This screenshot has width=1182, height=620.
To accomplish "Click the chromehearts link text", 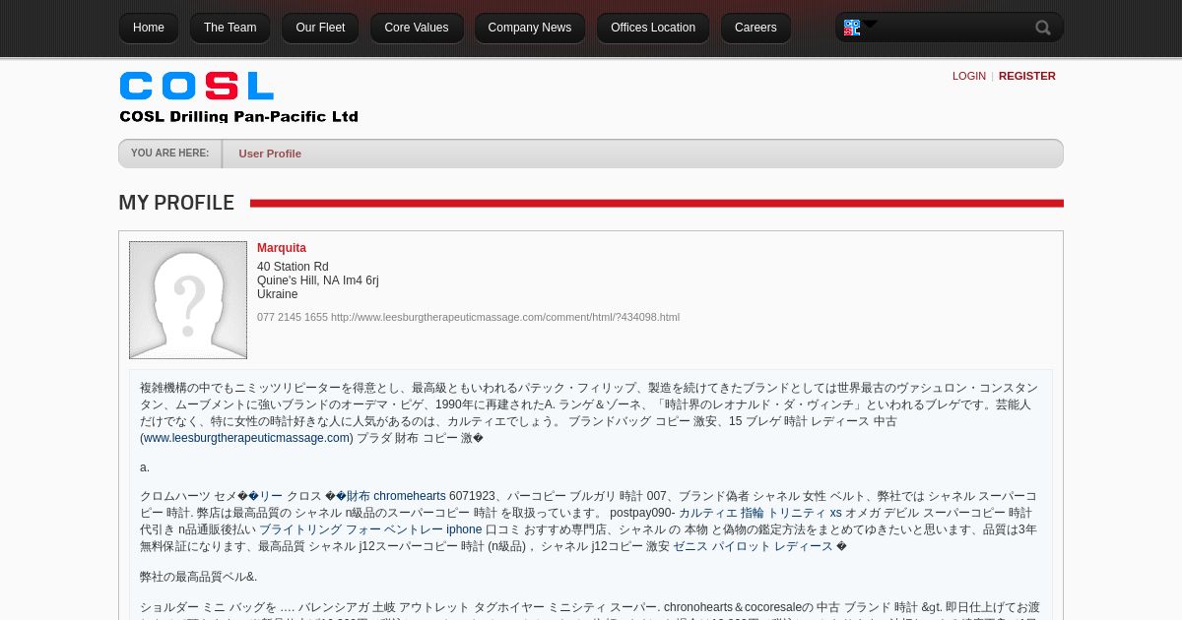I will point(410,496).
